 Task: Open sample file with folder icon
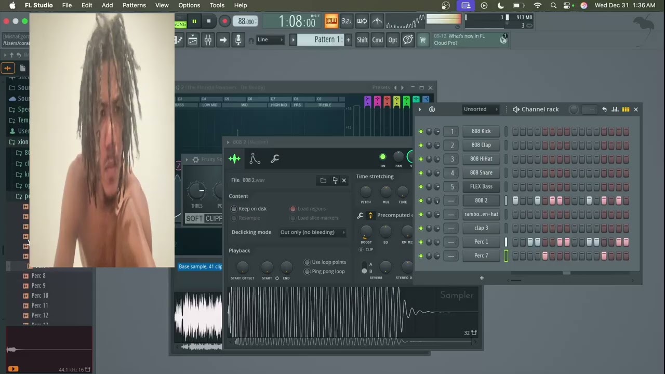point(323,180)
